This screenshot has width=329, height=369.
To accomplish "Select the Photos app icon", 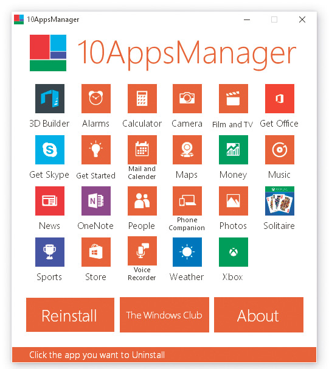I will pos(234,201).
